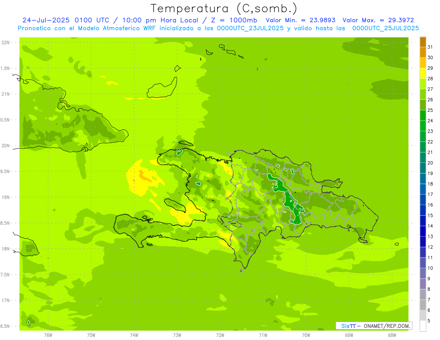Pick the purple legend color between 9 and 10

pos(423,273)
